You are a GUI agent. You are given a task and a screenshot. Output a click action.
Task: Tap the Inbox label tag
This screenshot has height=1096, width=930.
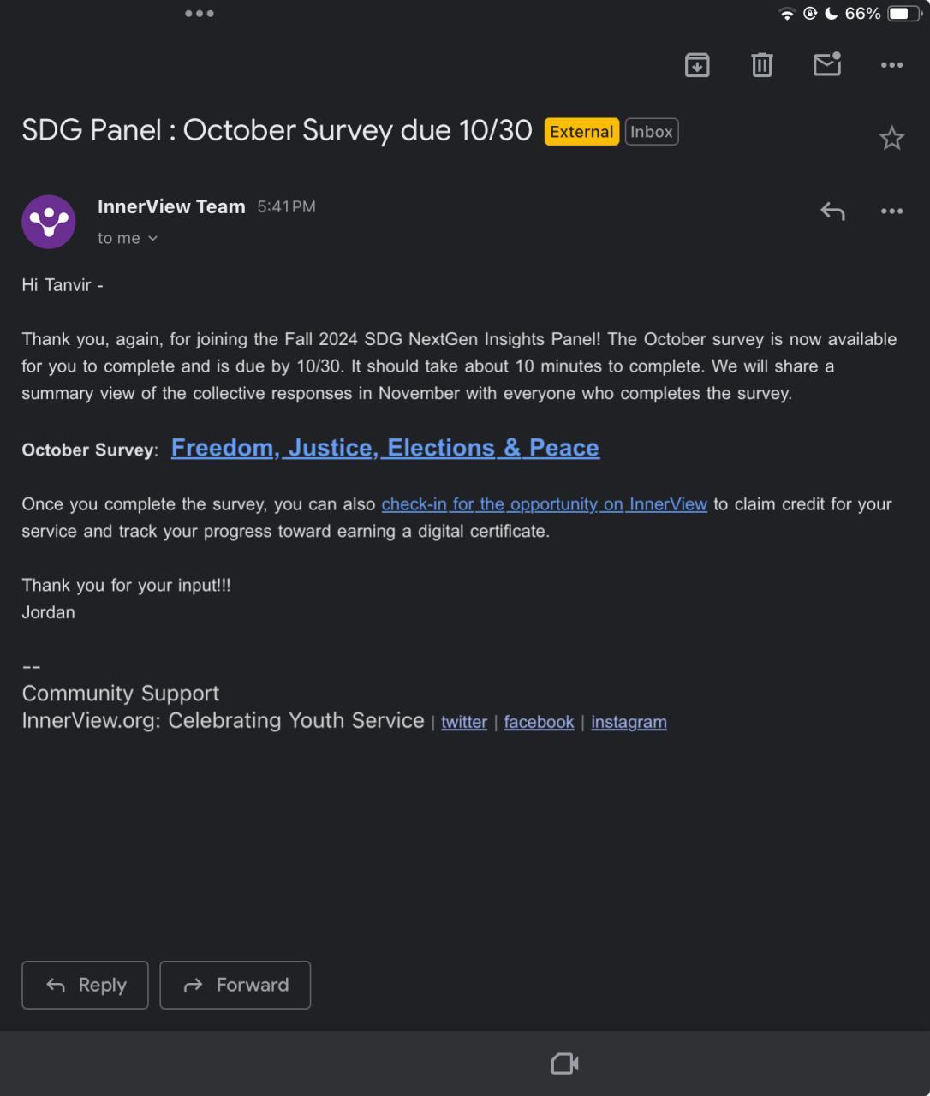[x=652, y=132]
